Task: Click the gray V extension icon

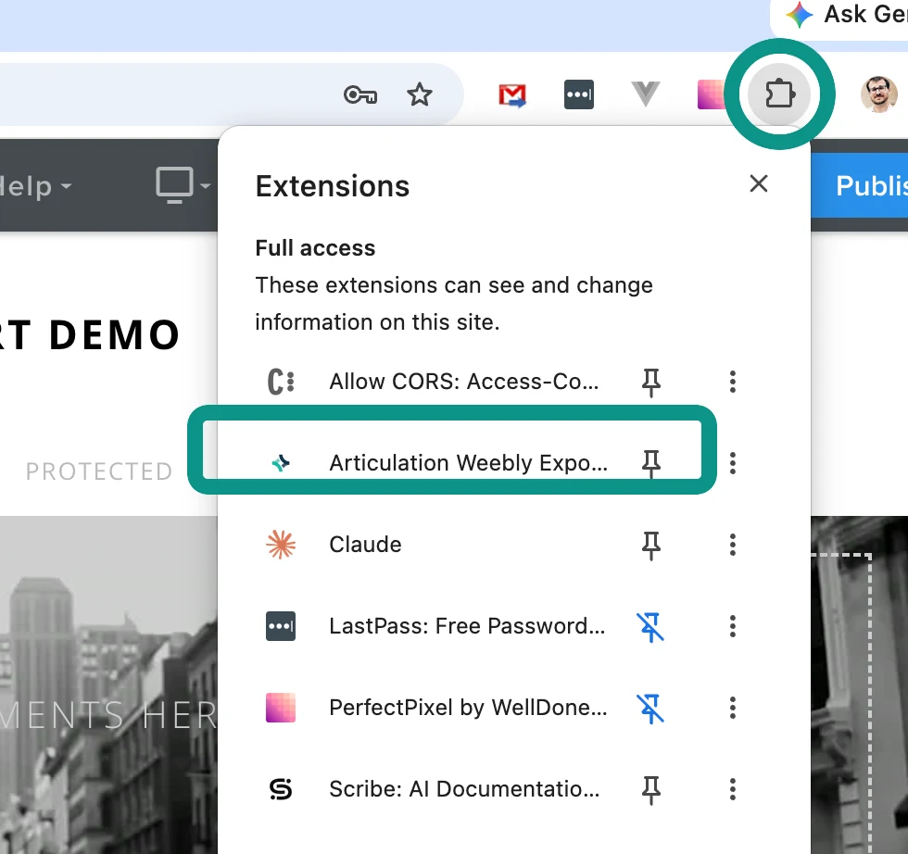Action: click(645, 94)
